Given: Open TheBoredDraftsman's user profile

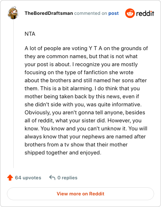Looking at the screenshot, I should tap(49, 13).
